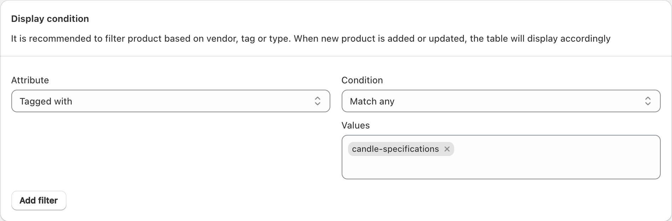
Task: Click the Values field label
Action: (355, 125)
